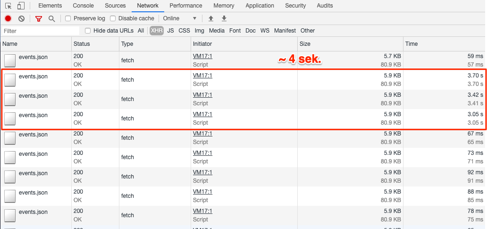The width and height of the screenshot is (487, 229).
Task: Open the network search magnifier
Action: 52,18
